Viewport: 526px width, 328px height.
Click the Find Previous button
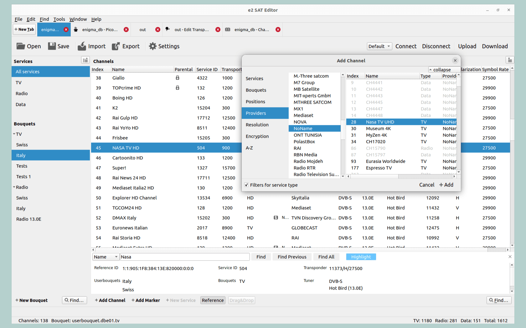(291, 257)
